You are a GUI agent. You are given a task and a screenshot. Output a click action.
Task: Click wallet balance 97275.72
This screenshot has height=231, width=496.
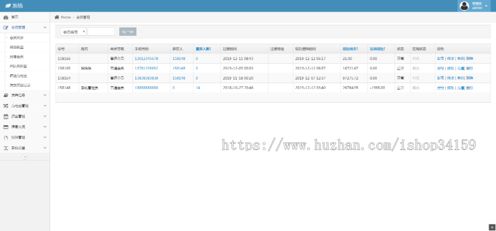click(x=350, y=78)
